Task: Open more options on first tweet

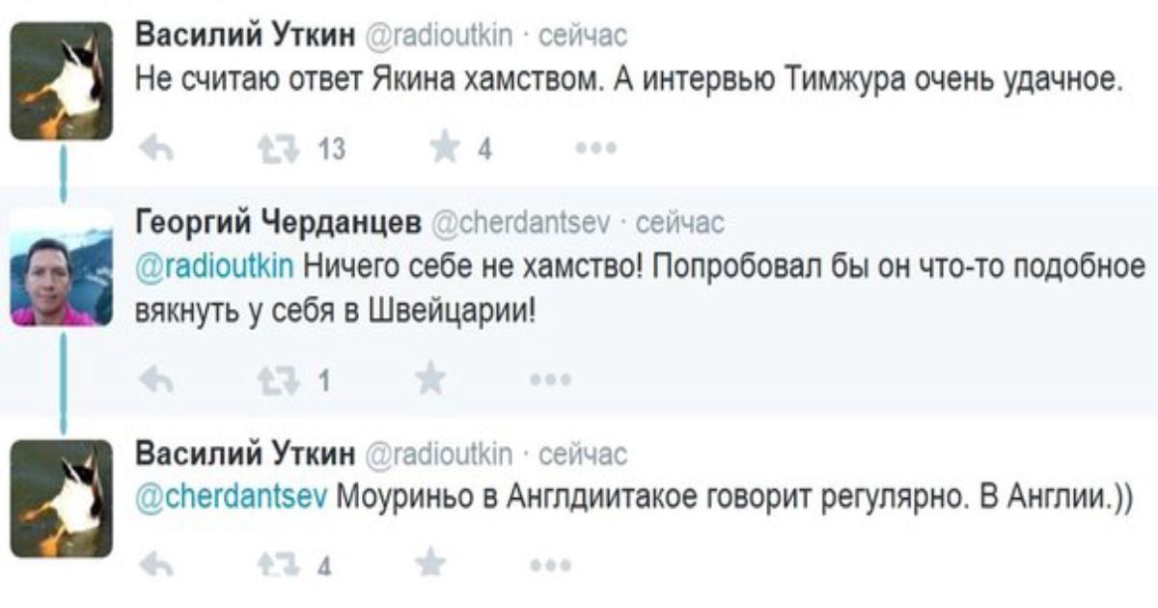Action: tap(596, 150)
